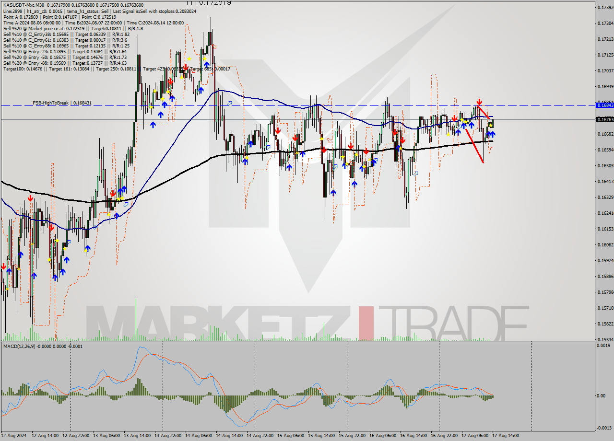Screen dimensions: 614x441
Task: Click the '17 Aug 14:00' time label
Action: tap(506, 436)
